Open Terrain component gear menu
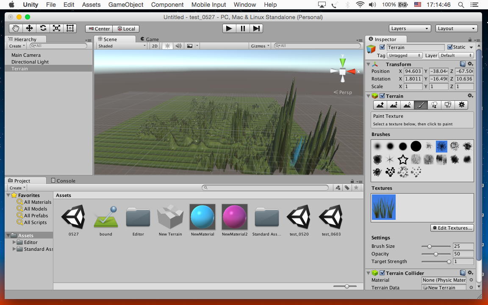 tap(470, 96)
